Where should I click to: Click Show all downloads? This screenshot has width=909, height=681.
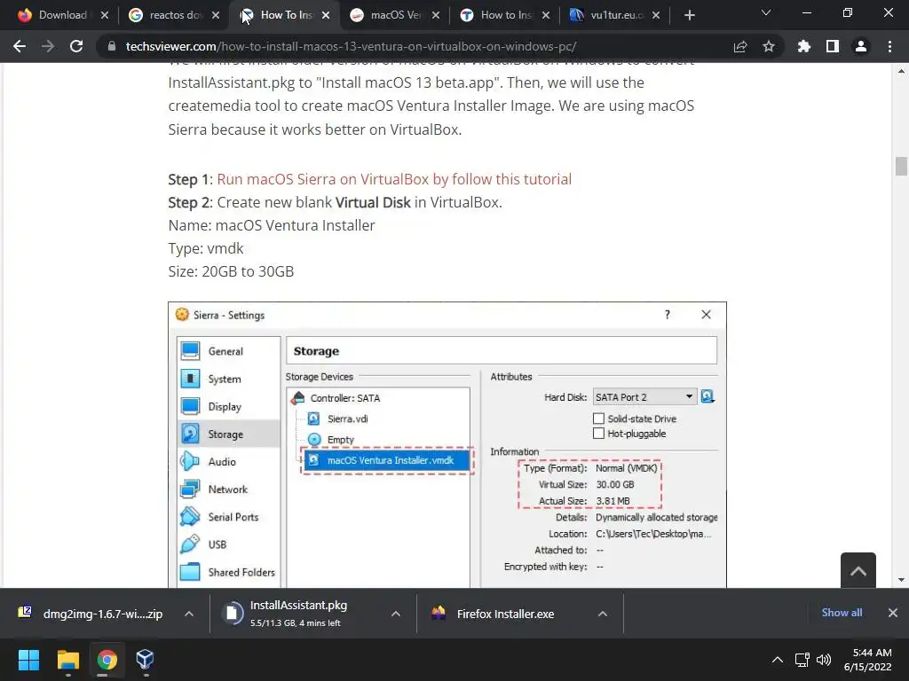[x=842, y=613]
